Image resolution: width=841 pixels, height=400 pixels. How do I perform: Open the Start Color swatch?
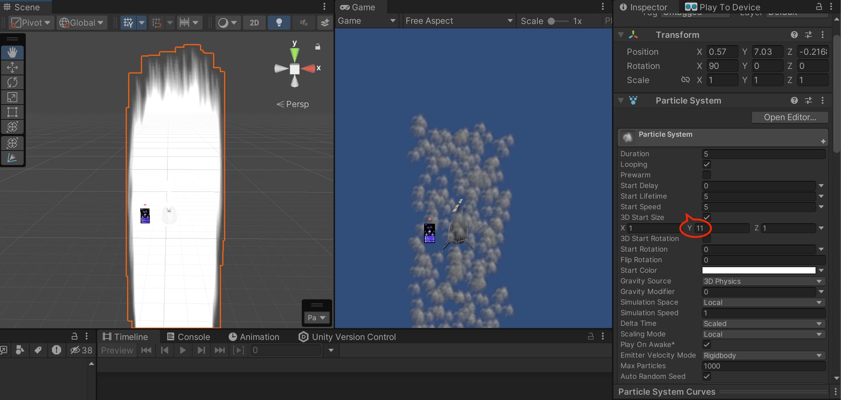click(759, 270)
